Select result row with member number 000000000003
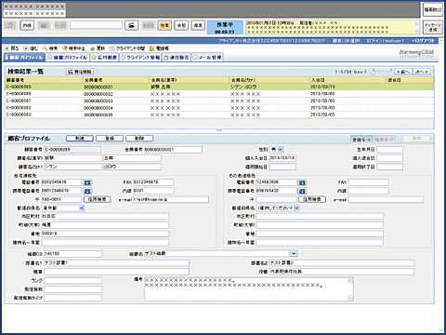Viewport: 446px width, 335px height. tap(219, 100)
